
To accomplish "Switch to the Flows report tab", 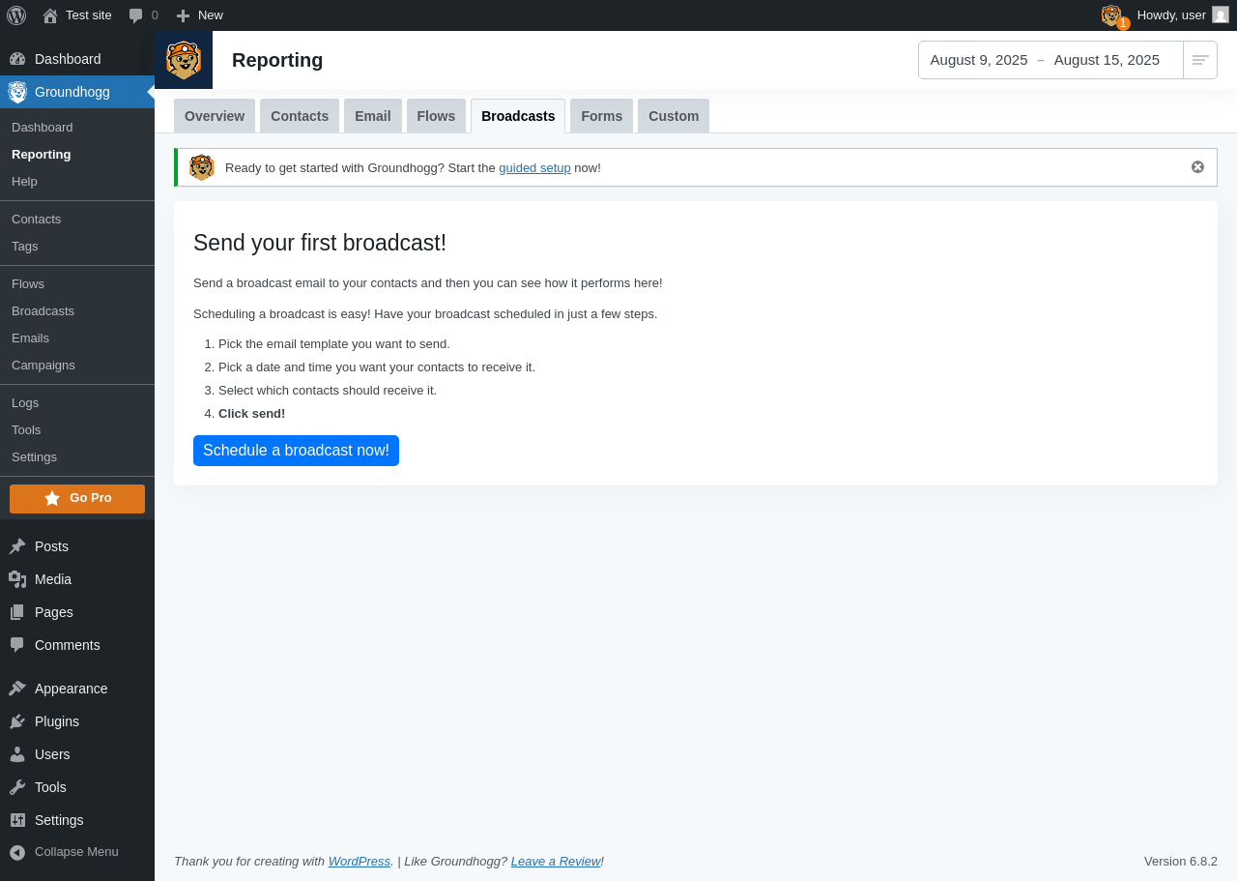I will (436, 116).
